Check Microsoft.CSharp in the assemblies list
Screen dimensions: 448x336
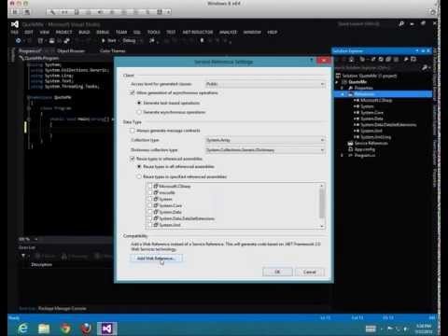point(150,186)
